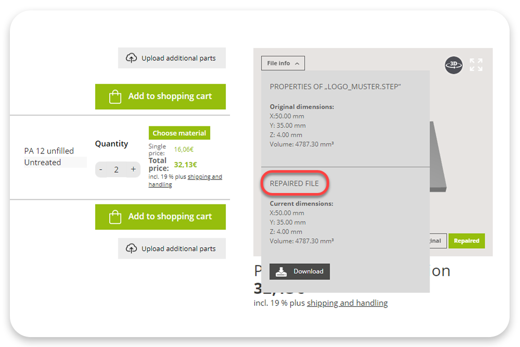Click the 3D rotation icon above the model

pyautogui.click(x=453, y=65)
